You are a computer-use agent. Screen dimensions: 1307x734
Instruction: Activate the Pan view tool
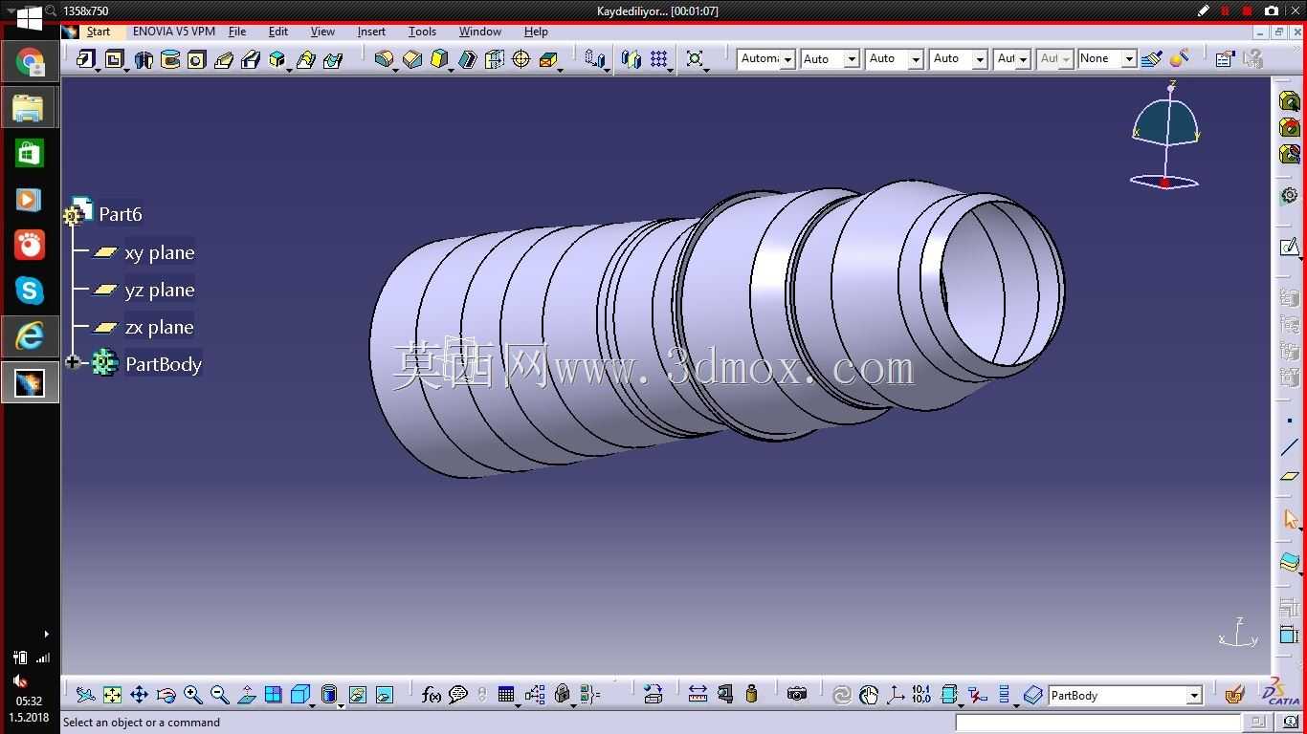[x=139, y=695]
